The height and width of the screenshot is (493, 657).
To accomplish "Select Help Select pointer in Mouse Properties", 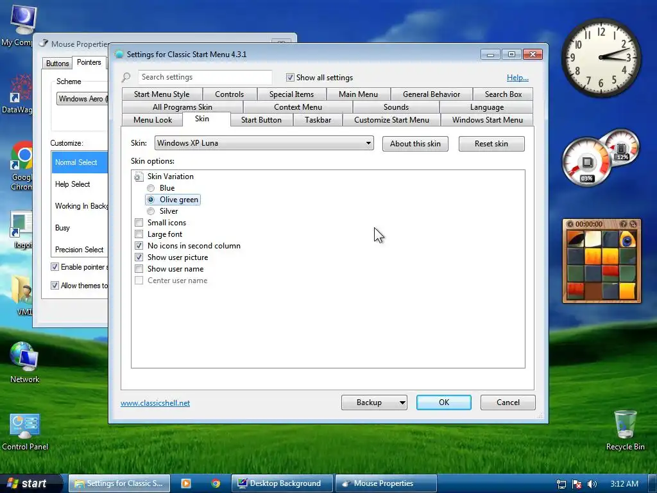I will [x=80, y=184].
